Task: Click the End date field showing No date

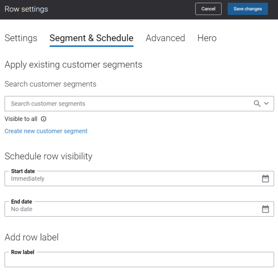Action: pos(139,209)
